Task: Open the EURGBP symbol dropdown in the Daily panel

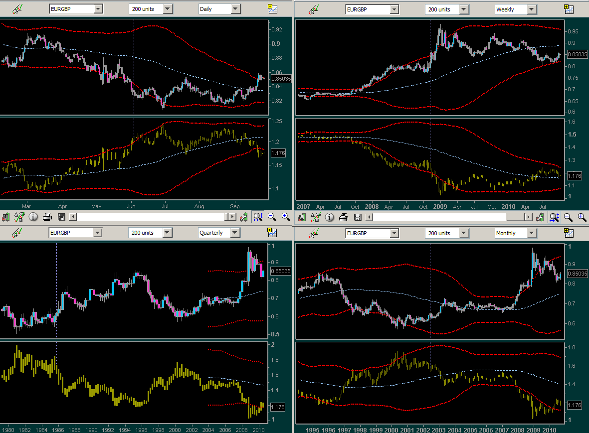Action: 98,9
